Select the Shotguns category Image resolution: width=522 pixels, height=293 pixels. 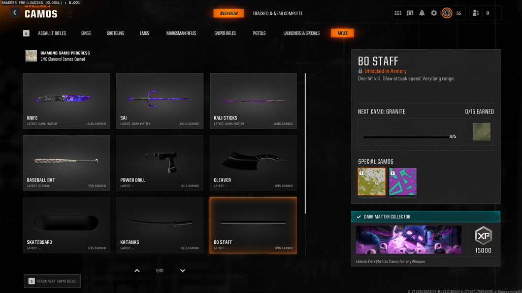tap(115, 33)
